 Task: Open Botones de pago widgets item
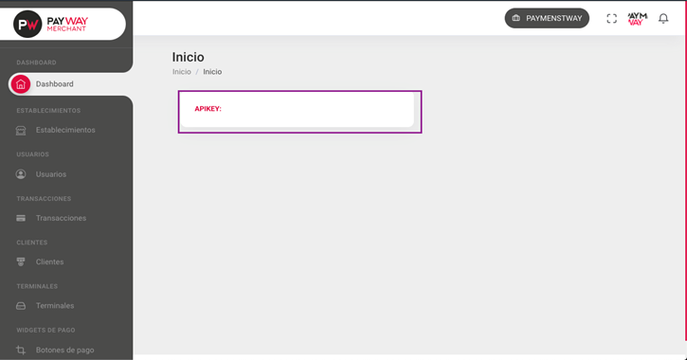(x=65, y=350)
